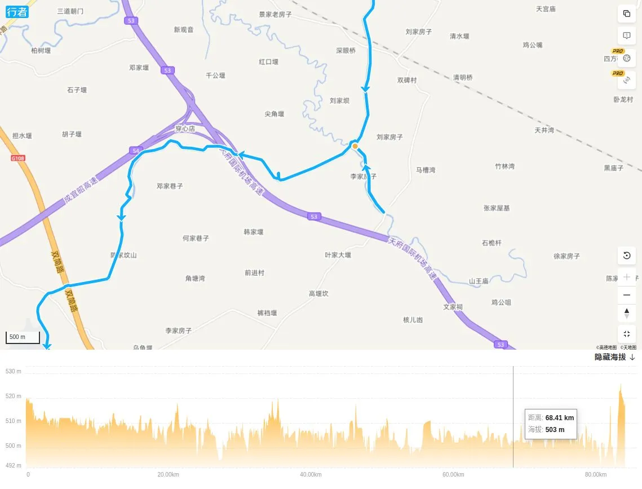The image size is (642, 489).
Task: Click the route direction arrow near 双碑村
Action: tap(365, 89)
